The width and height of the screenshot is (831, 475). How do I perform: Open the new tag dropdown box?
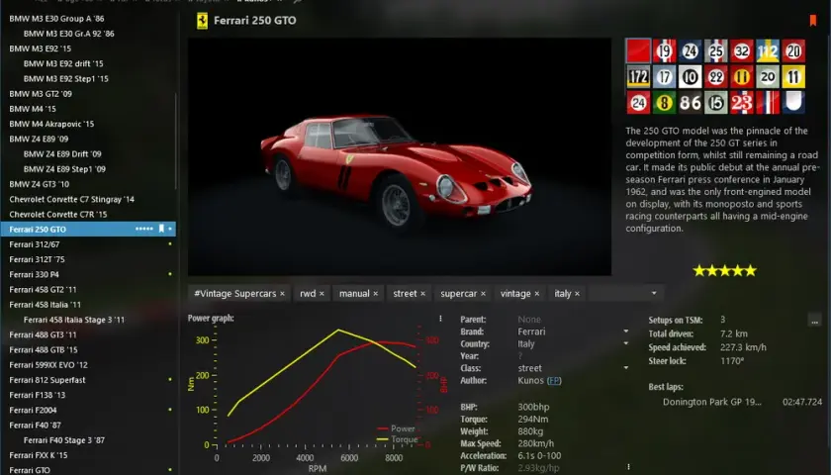(x=625, y=293)
